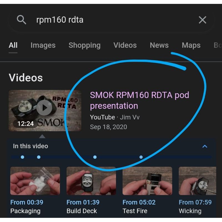Click the 'Videos' section heading
This screenshot has width=222, height=222.
click(26, 78)
